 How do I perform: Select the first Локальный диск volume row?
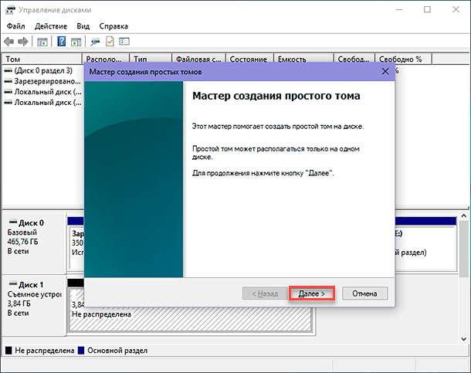(42, 92)
